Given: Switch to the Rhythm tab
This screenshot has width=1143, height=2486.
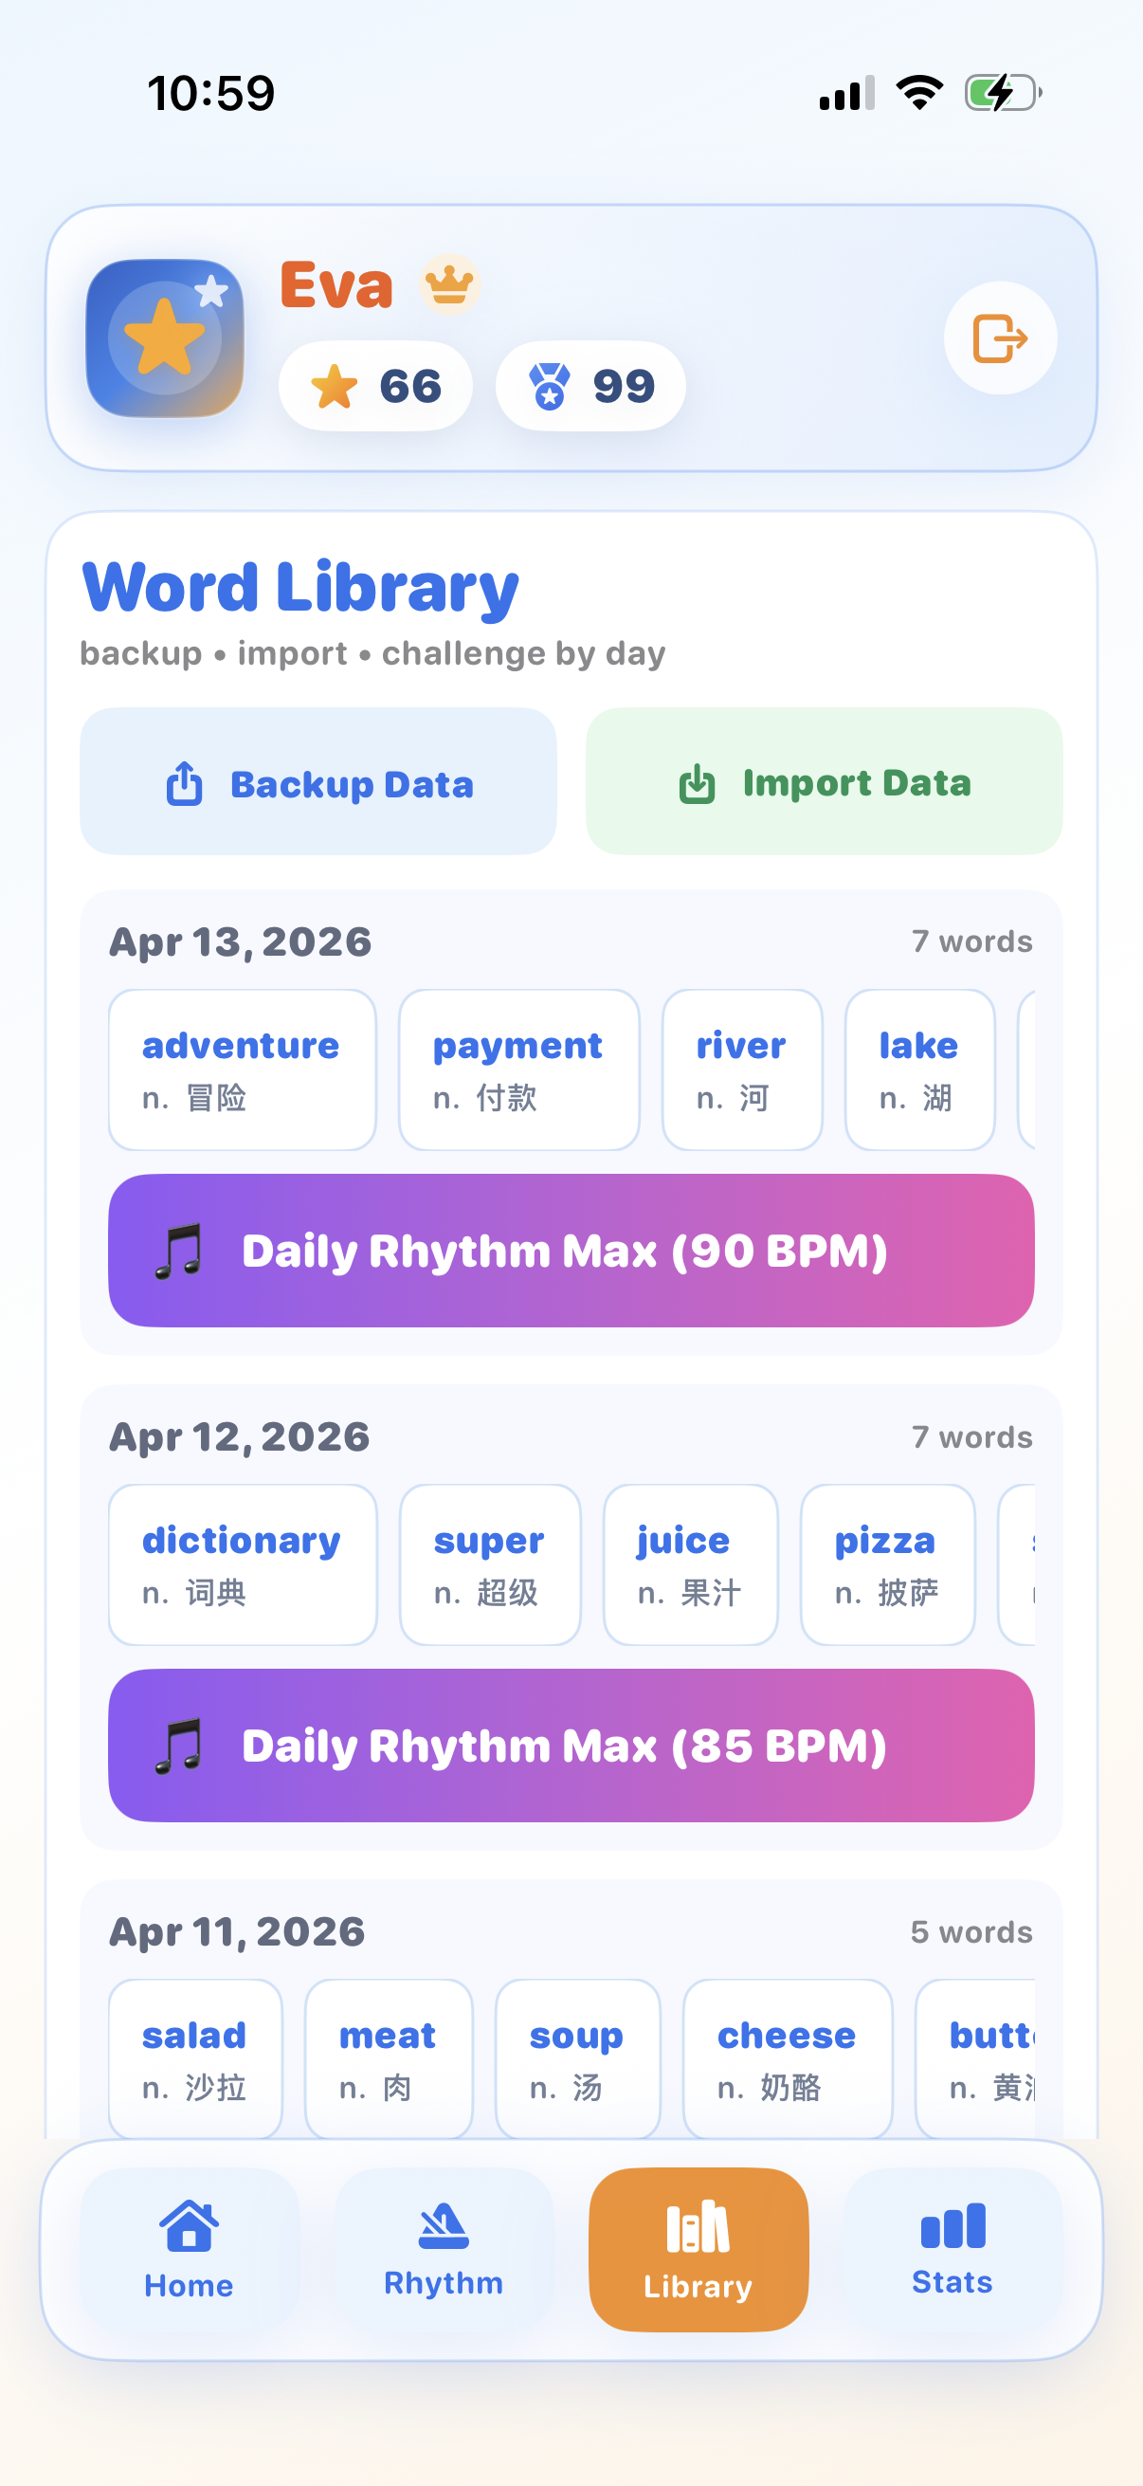Looking at the screenshot, I should (x=444, y=2249).
